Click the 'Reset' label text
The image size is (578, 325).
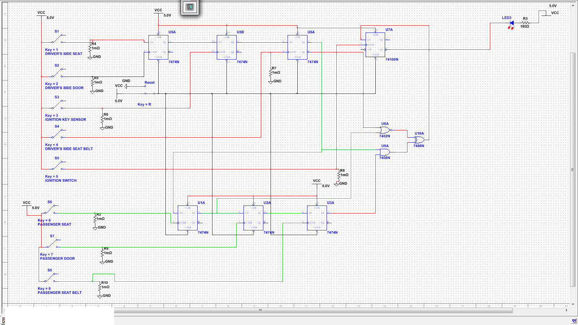coord(150,83)
